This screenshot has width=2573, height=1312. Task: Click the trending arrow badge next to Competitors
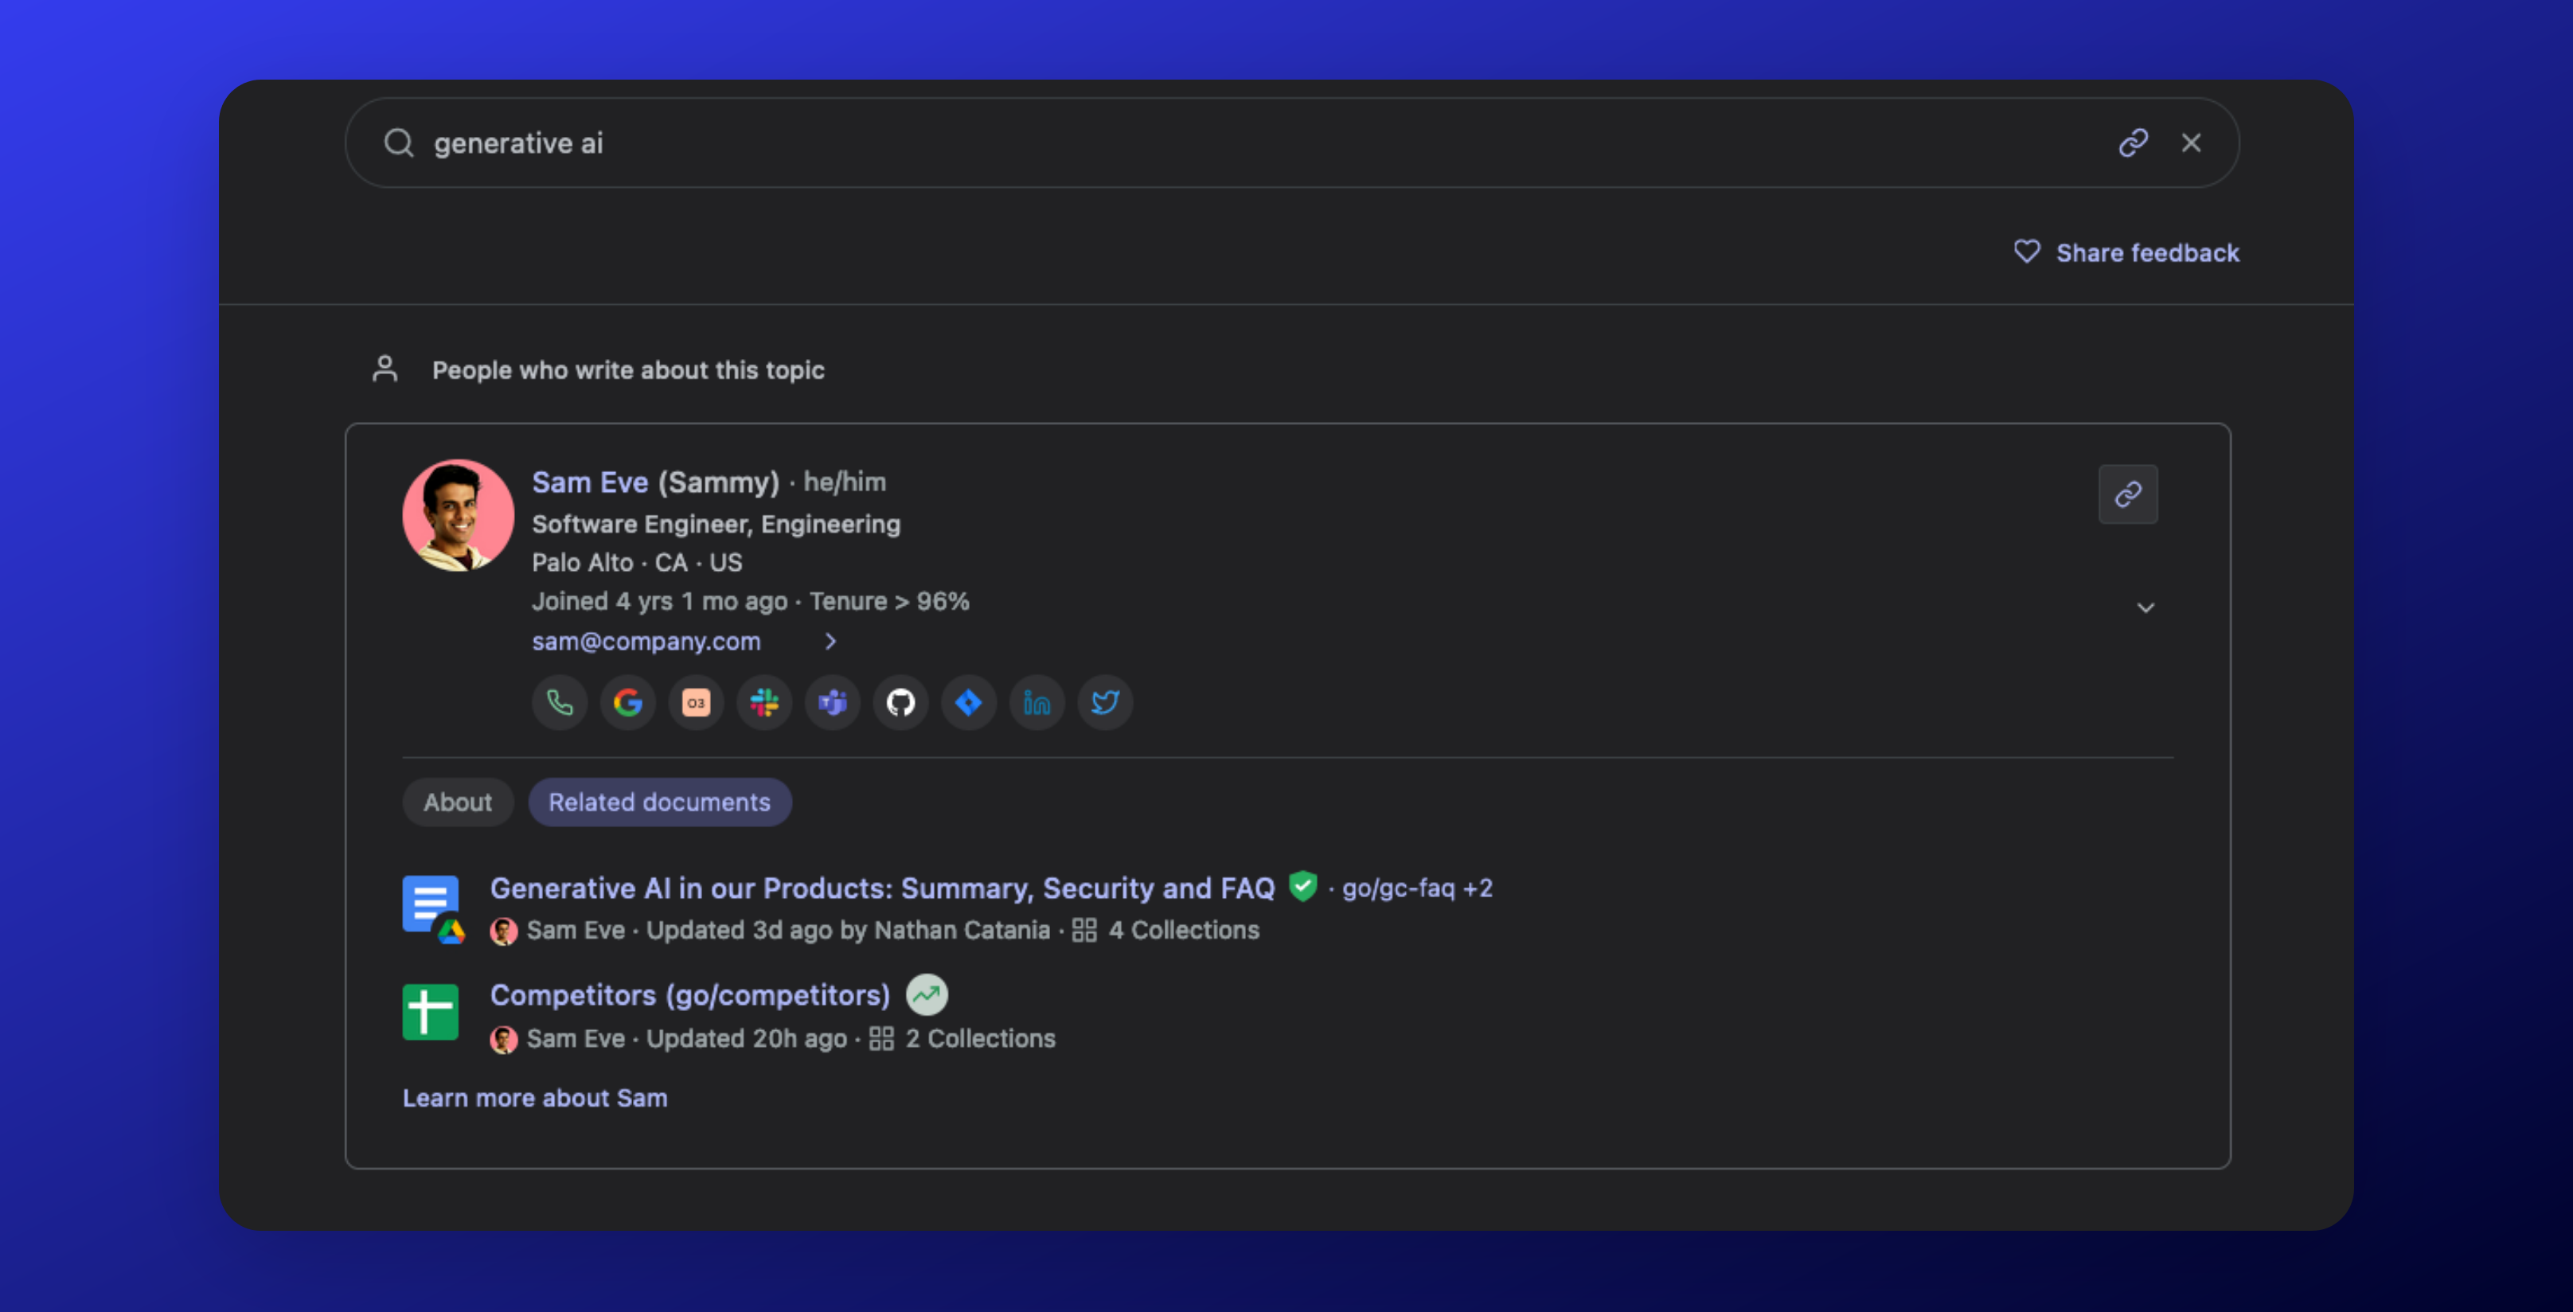pyautogui.click(x=926, y=994)
